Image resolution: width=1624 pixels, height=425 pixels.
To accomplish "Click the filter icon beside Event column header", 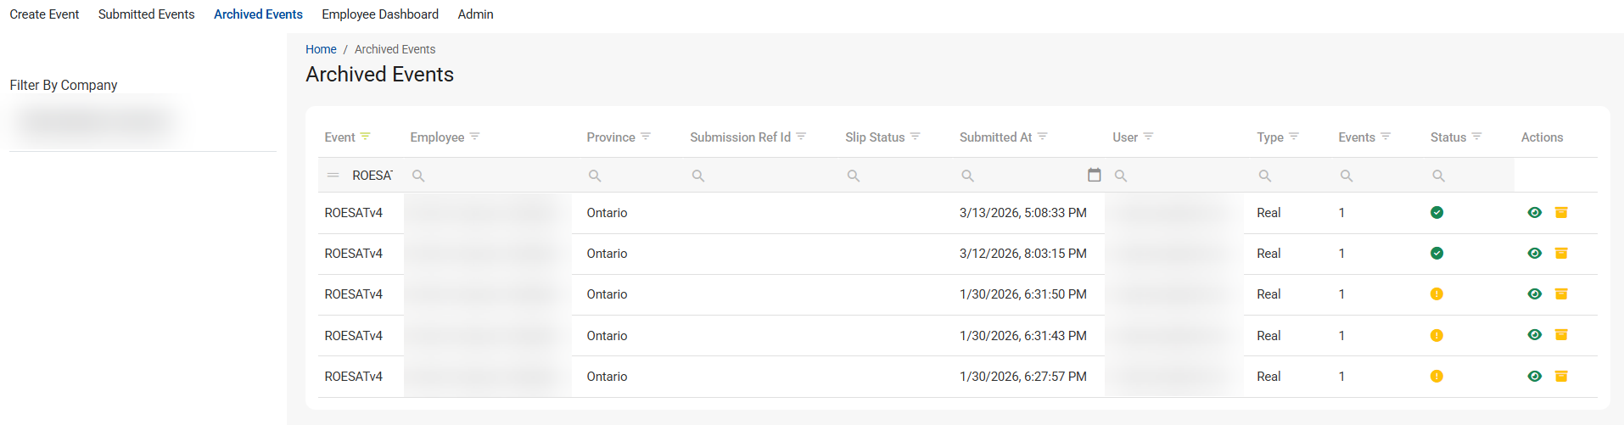I will 365,137.
